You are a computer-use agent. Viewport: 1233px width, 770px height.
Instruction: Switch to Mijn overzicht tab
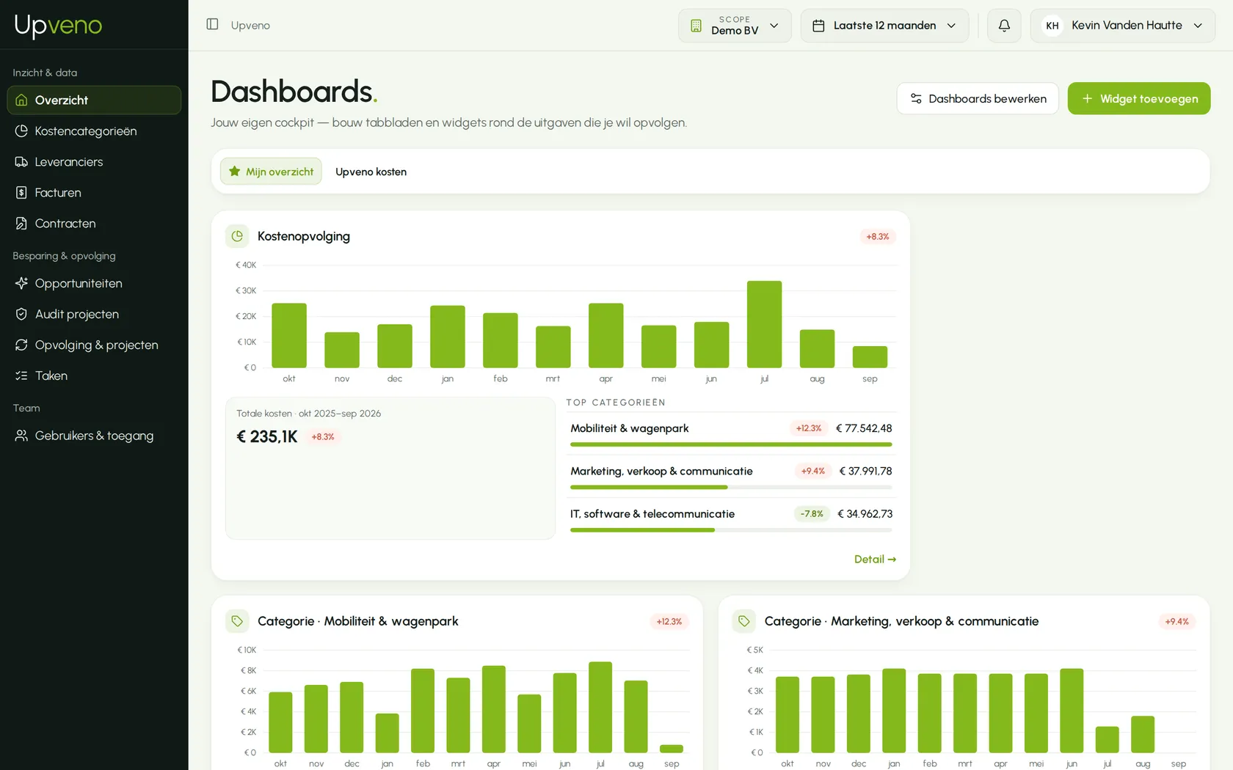coord(271,172)
